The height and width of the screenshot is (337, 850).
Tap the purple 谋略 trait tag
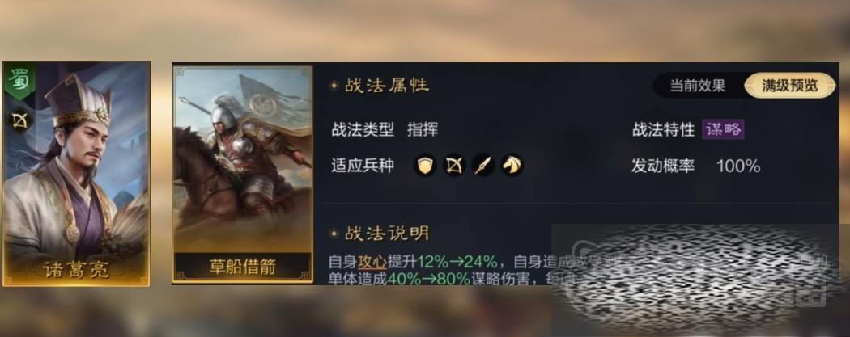pyautogui.click(x=723, y=130)
